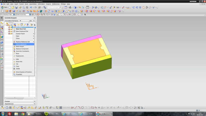This screenshot has width=206, height=116.
Task: Open the Analysis menu in menu bar
Action: tap(48, 4)
